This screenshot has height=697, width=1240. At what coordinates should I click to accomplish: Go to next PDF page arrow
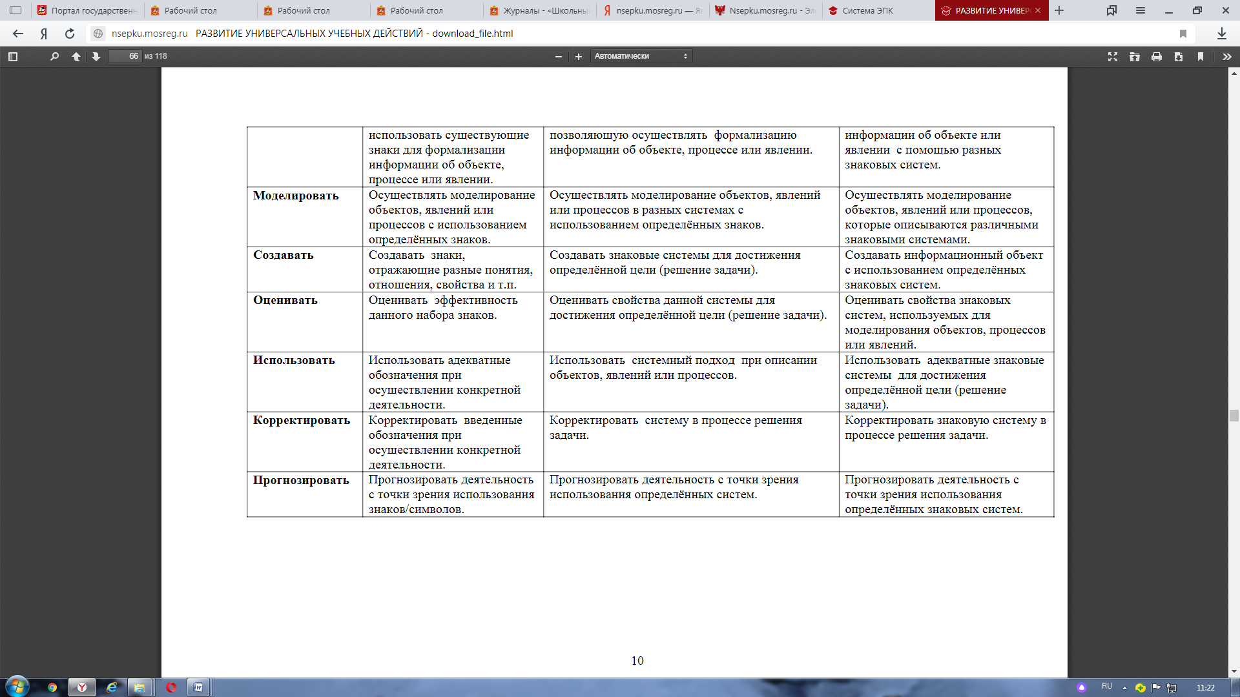[x=96, y=56]
